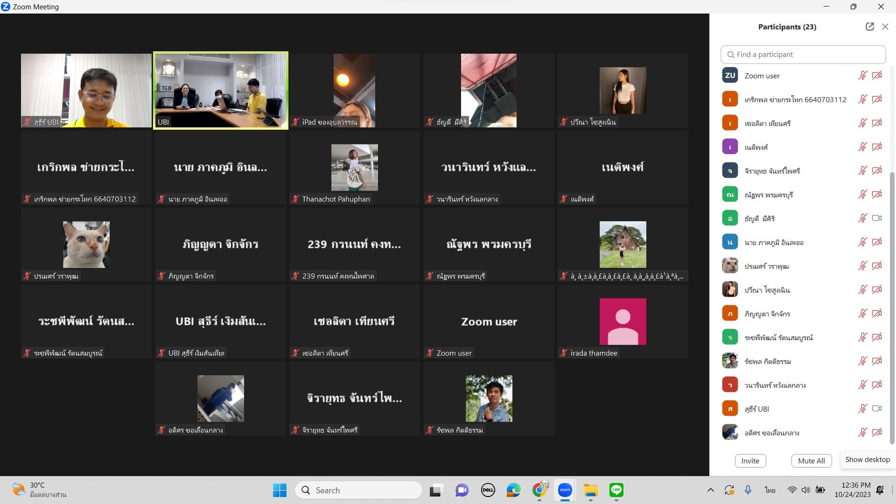
Task: Toggle video for อดิศร ขอเลื่อนกลาง in list
Action: pyautogui.click(x=877, y=433)
